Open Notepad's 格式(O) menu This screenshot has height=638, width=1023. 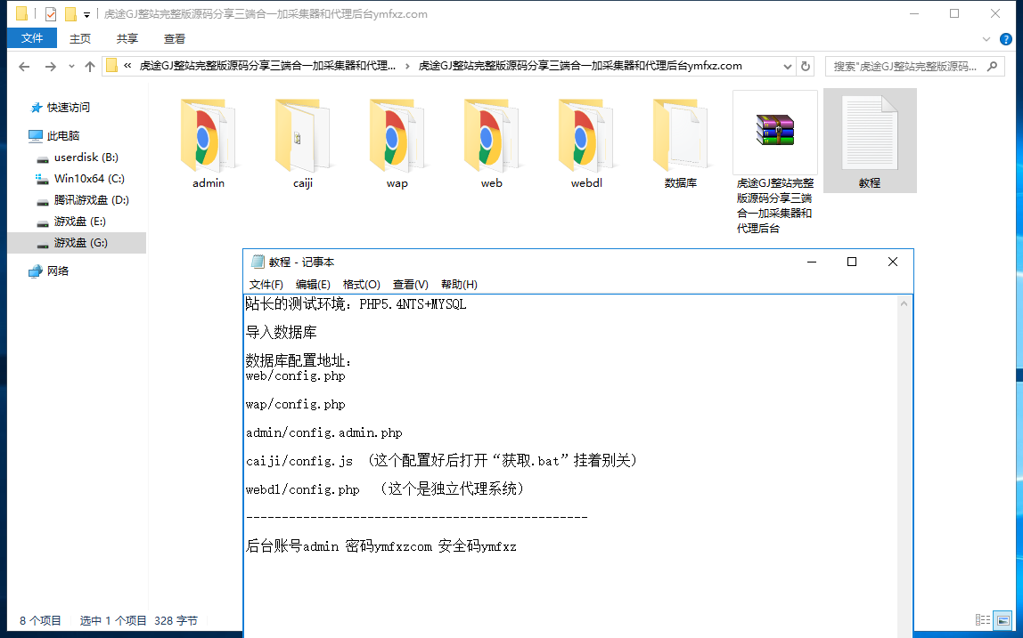coord(361,285)
